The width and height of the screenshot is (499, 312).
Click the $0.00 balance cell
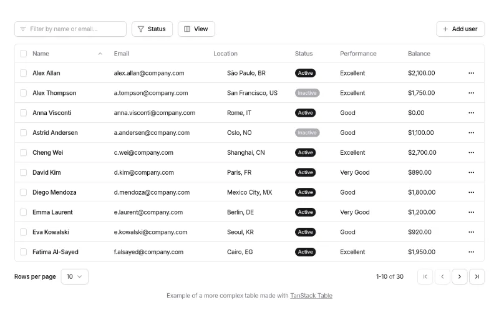[x=416, y=113]
